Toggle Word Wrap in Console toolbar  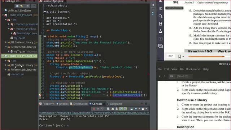[117, 109]
